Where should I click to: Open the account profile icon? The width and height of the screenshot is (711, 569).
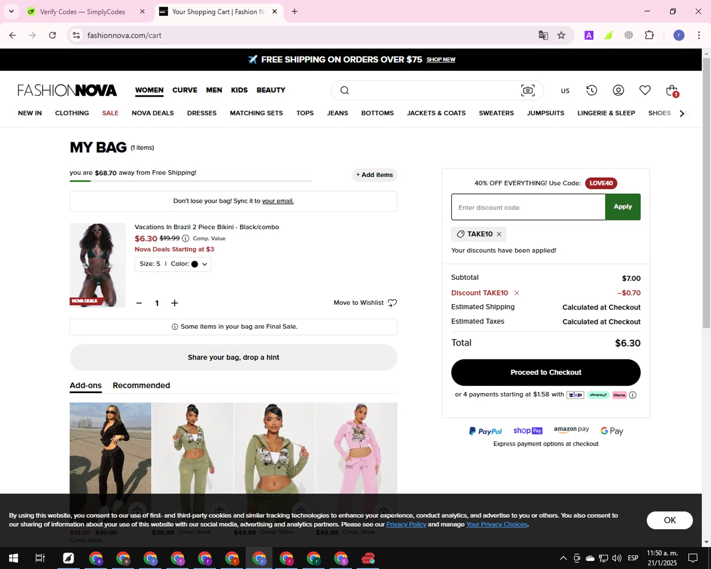point(618,90)
